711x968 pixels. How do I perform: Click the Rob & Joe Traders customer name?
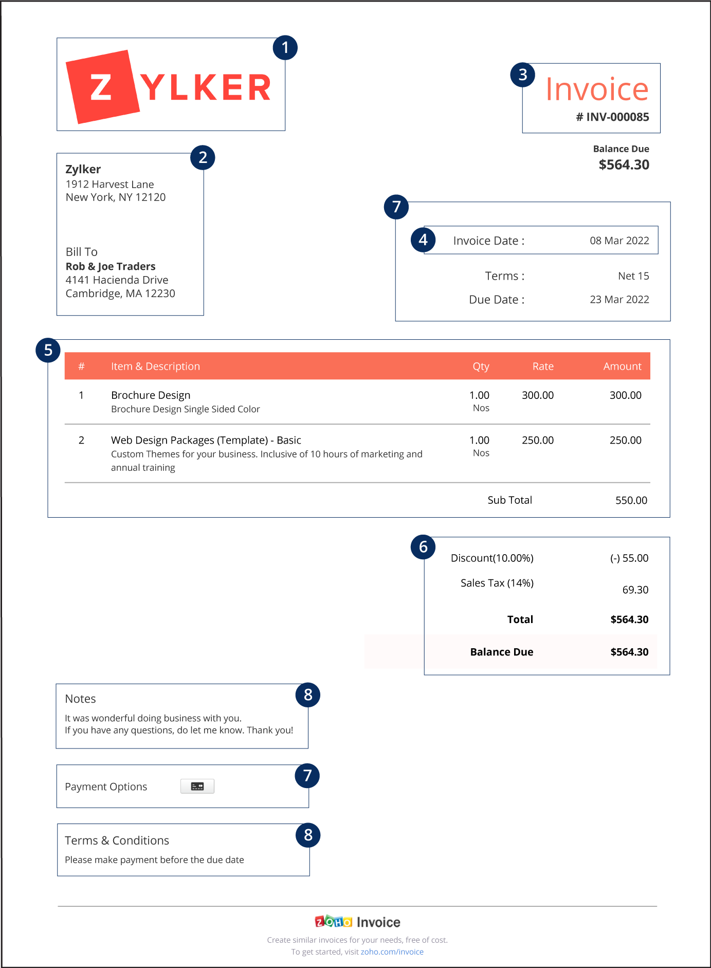coord(111,266)
